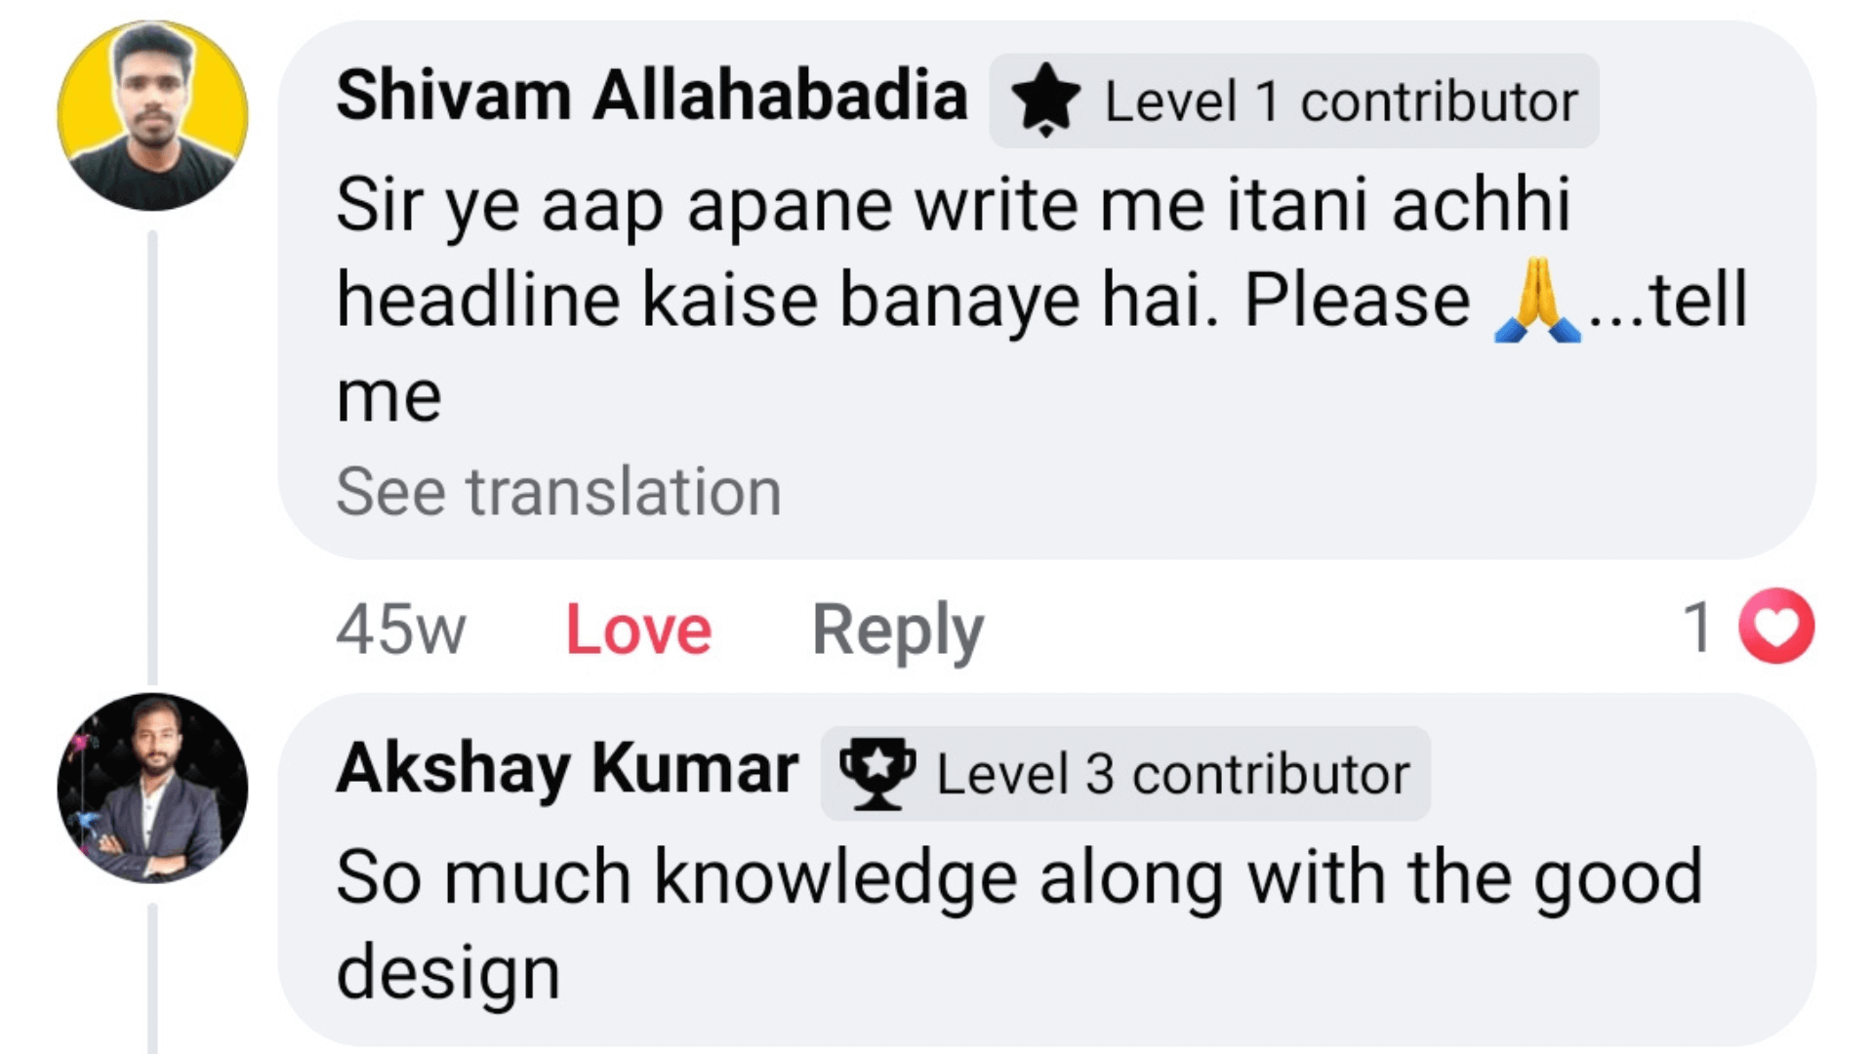Click the red heart reaction icon
This screenshot has width=1874, height=1054.
[x=1775, y=626]
